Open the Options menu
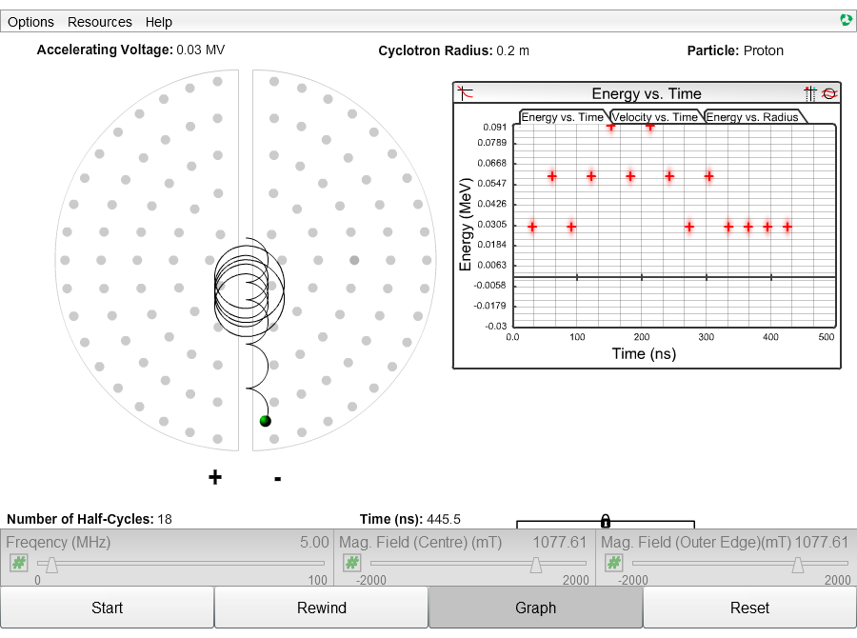This screenshot has width=857, height=638. 30,22
